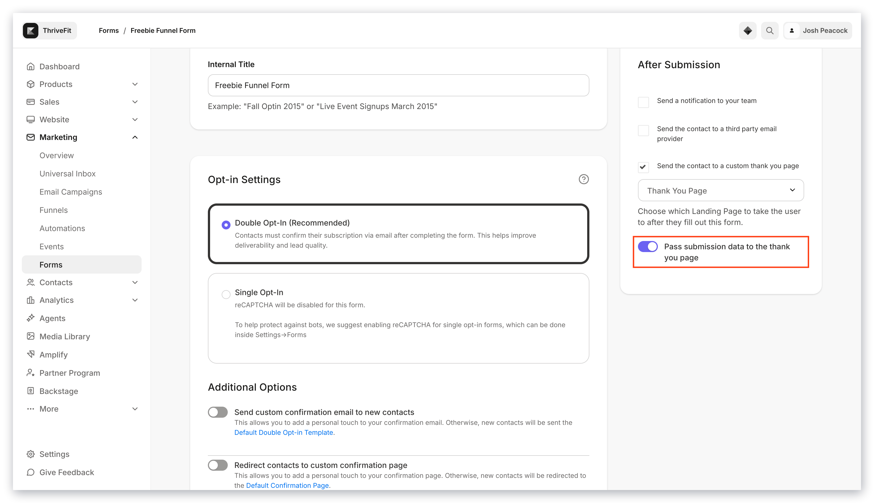Open Email Campaigns menu item
The height and width of the screenshot is (503, 874).
point(71,192)
